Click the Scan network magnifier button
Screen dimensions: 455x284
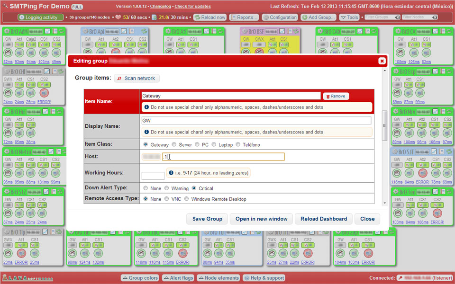pos(136,78)
